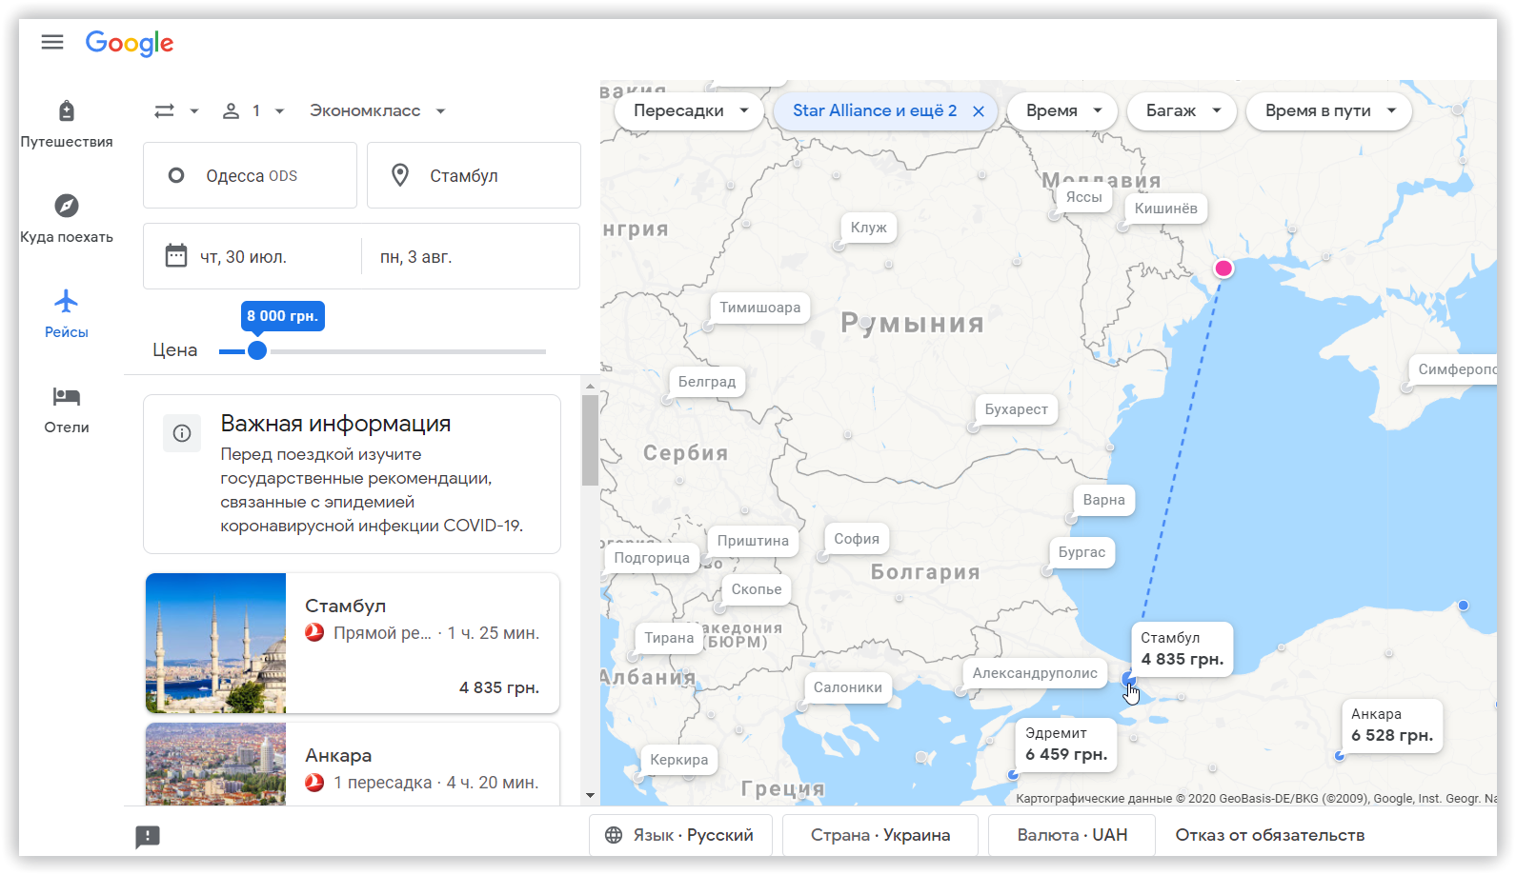Click the Приштина map label
1516x875 pixels.
(x=753, y=541)
